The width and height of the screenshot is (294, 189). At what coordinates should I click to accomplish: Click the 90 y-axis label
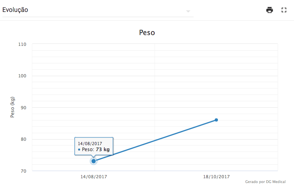23,108
